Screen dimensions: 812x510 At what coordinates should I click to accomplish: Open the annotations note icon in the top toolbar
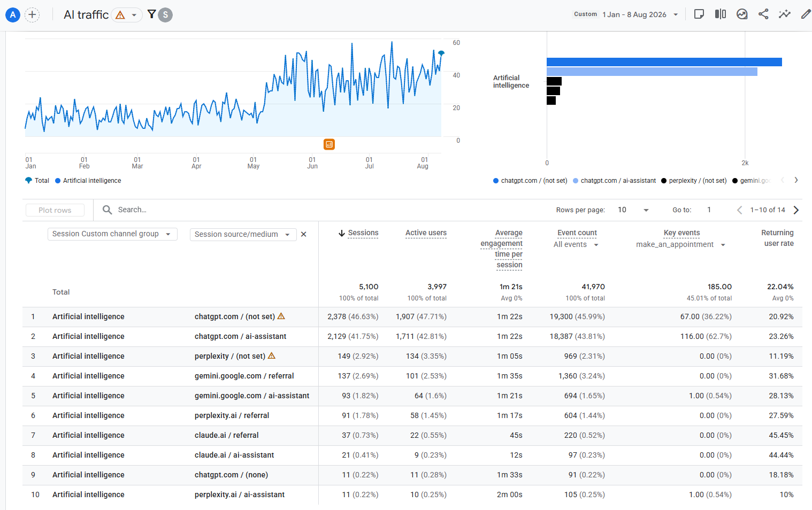(x=699, y=14)
